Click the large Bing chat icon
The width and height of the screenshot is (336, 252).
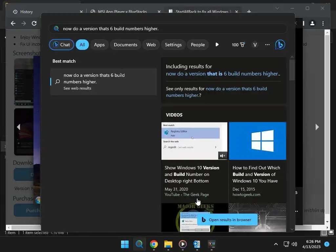[280, 45]
